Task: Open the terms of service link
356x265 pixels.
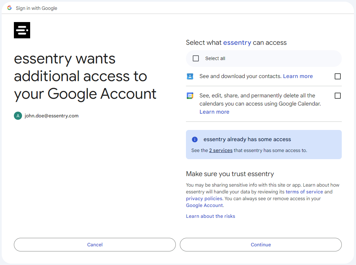Action: pos(304,192)
